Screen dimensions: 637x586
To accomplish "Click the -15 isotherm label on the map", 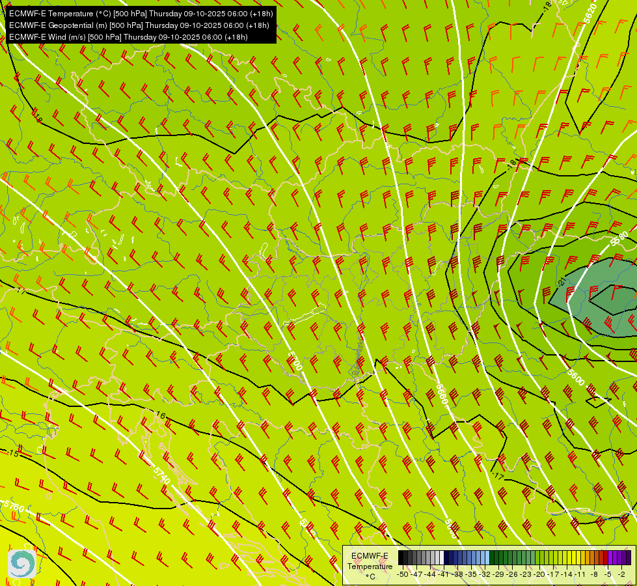I will pos(14,453).
